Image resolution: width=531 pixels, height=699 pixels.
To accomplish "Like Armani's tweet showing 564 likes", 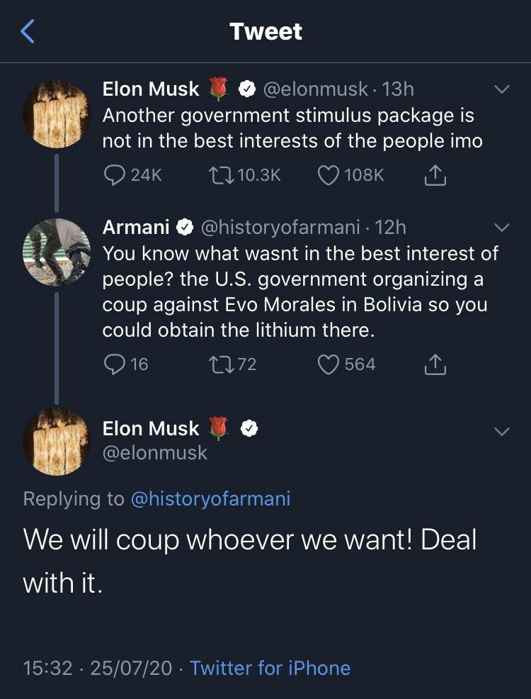I will tap(329, 364).
